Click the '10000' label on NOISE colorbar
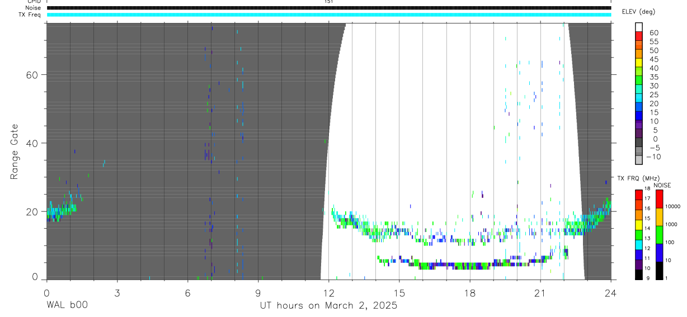The image size is (687, 317). tap(673, 207)
